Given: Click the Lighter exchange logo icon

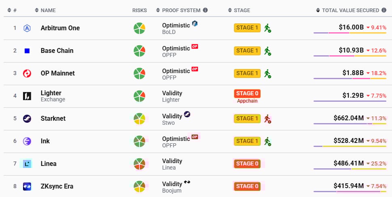Looking at the screenshot, I should [27, 96].
